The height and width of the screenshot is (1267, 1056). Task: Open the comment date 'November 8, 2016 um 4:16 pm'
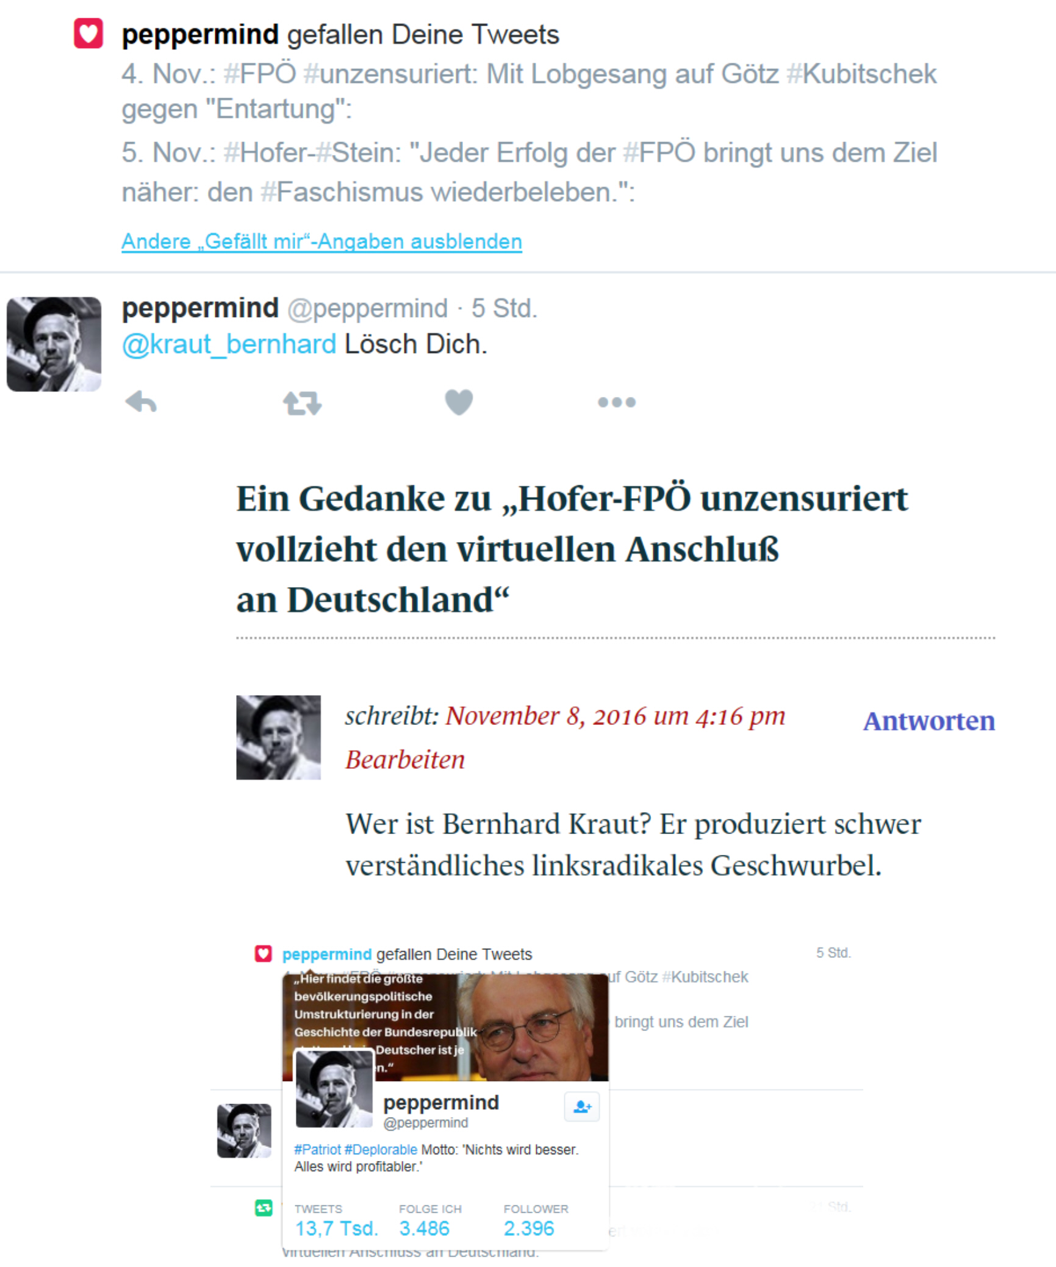(x=615, y=716)
